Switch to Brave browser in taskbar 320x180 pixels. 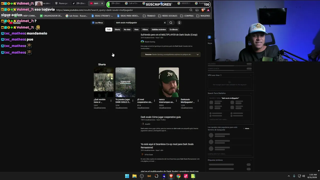coord(171,176)
